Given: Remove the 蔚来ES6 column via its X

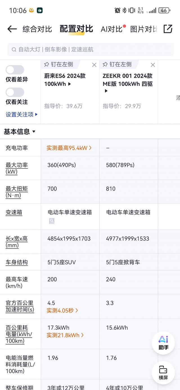Looking at the screenshot, I should coord(94,65).
